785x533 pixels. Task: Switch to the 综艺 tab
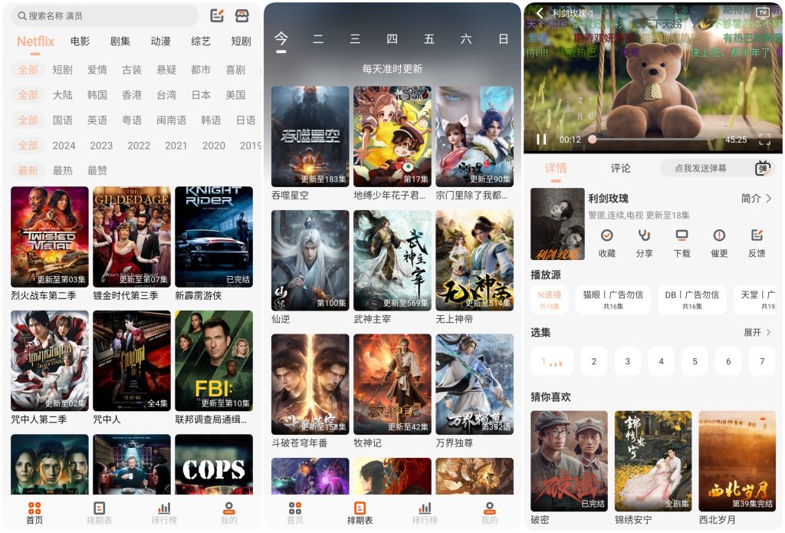201,41
